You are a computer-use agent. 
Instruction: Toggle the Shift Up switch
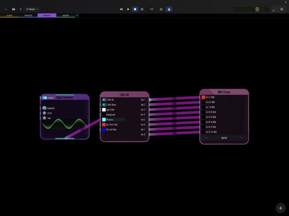[x=104, y=100]
